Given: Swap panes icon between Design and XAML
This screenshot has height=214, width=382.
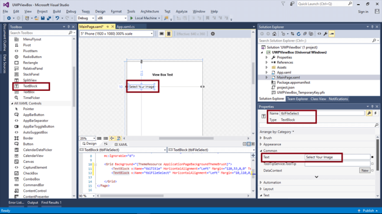Looking at the screenshot, I should pos(106,144).
